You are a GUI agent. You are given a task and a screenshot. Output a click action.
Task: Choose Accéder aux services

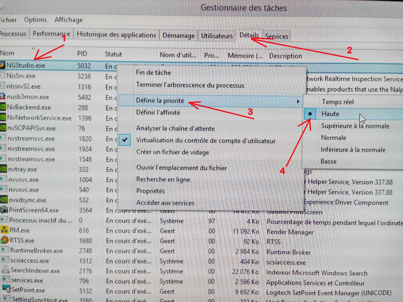(165, 203)
